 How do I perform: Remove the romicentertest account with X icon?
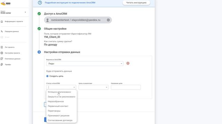coord(108,20)
